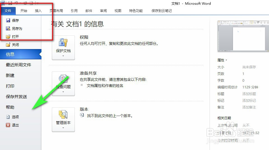Open the 特色功能 ribbon tab
This screenshot has height=150, width=269.
click(136, 11)
